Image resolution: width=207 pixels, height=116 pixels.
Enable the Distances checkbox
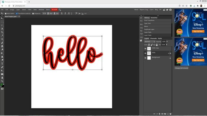tap(33, 14)
